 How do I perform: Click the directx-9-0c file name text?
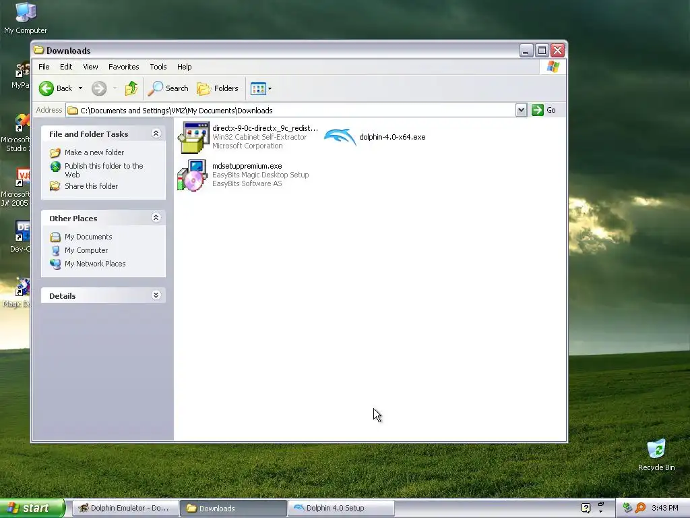click(x=265, y=128)
